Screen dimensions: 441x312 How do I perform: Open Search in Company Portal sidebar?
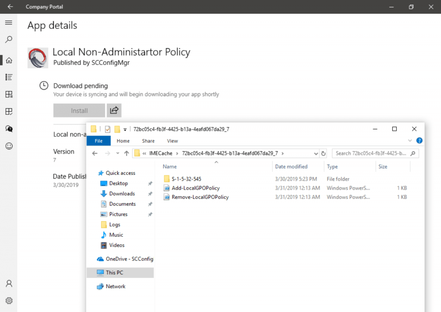[x=9, y=39]
